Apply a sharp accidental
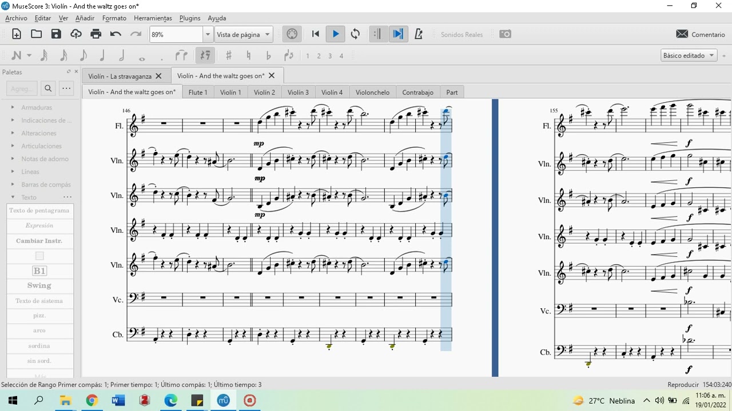732x411 pixels. click(x=229, y=55)
